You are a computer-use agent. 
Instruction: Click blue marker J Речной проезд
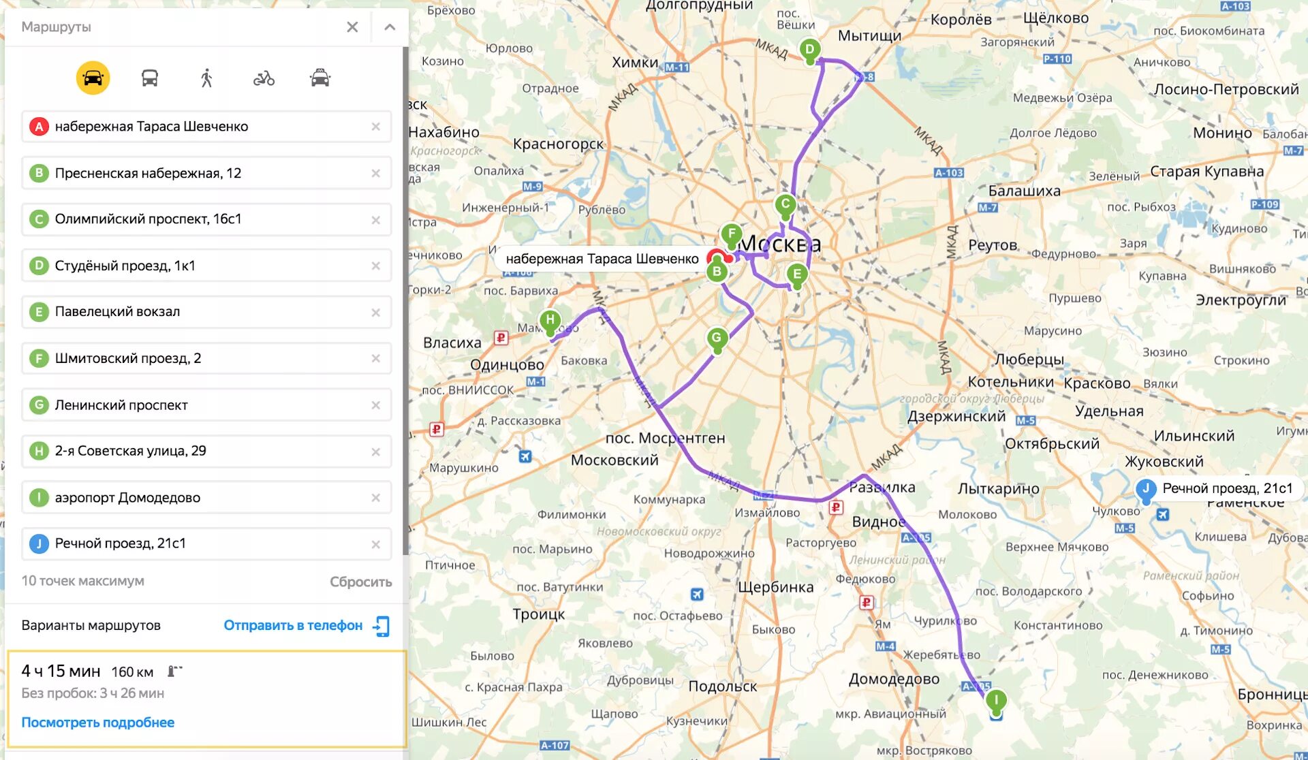pos(1146,489)
